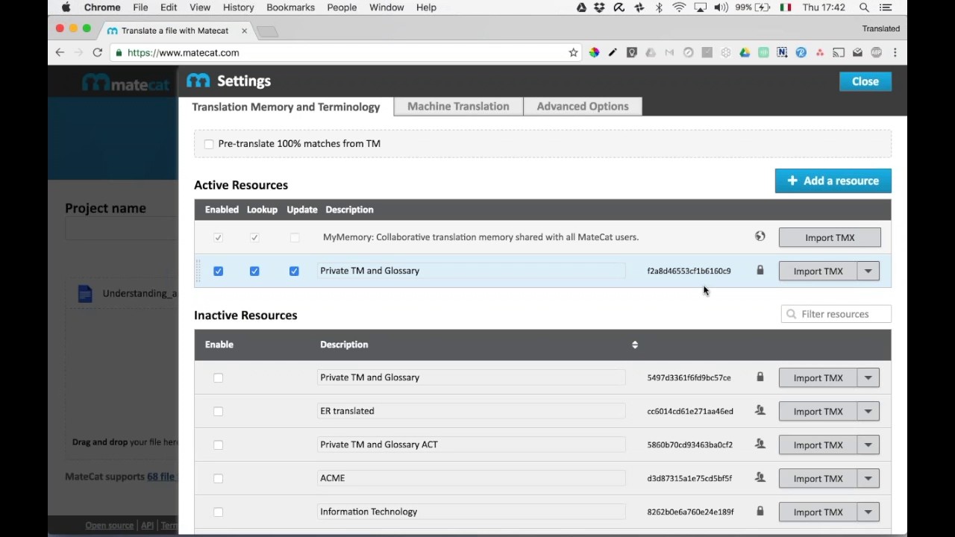Screen dimensions: 955x537
Task: Switch to Machine Translation tab
Action: point(458,106)
